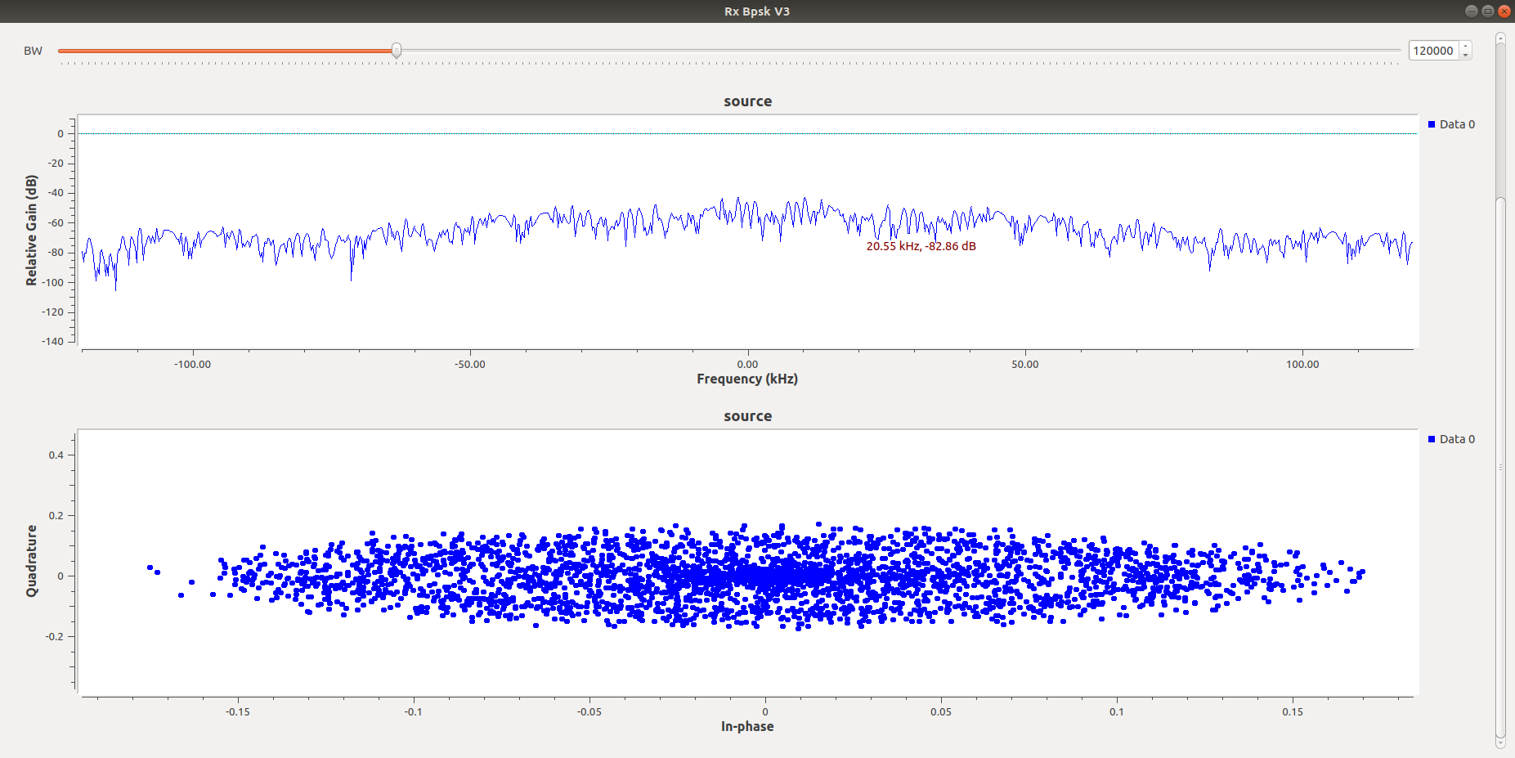Click the constellation plot's source title
The height and width of the screenshot is (758, 1515).
pyautogui.click(x=747, y=416)
